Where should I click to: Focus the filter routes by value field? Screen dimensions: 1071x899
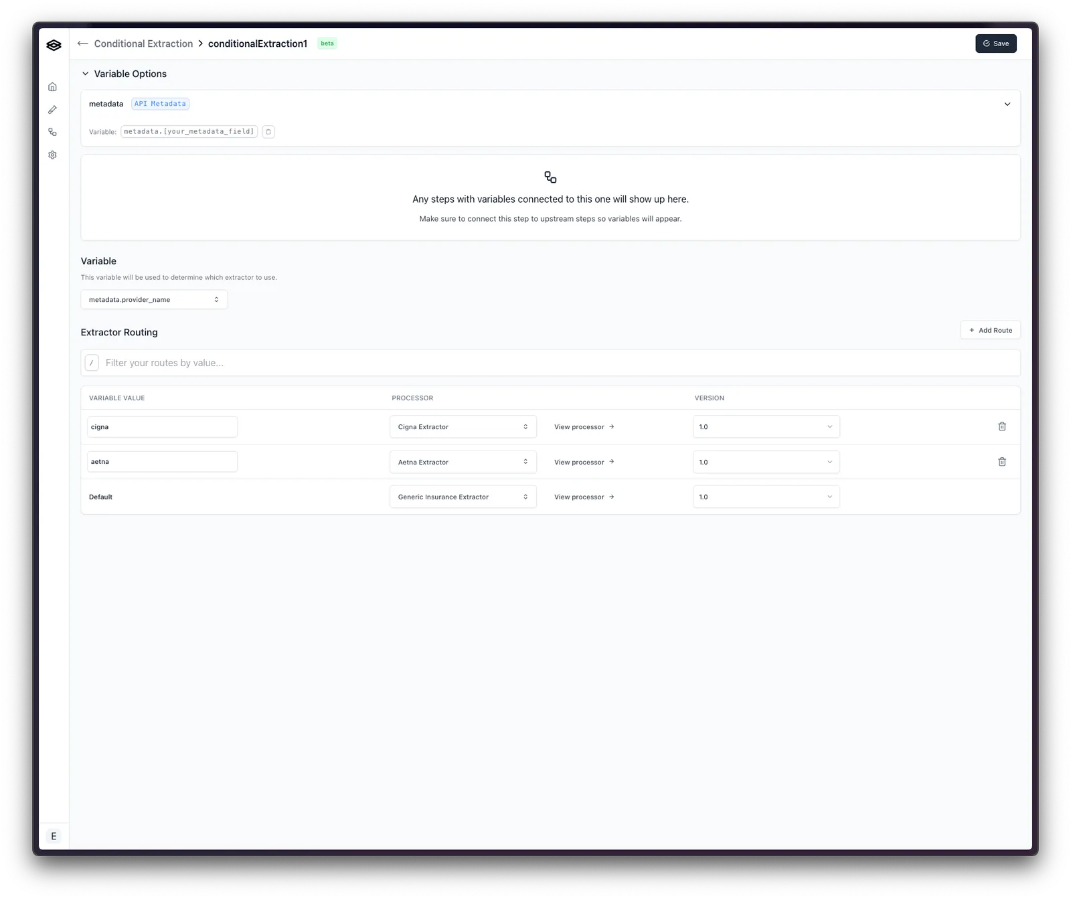coord(550,363)
